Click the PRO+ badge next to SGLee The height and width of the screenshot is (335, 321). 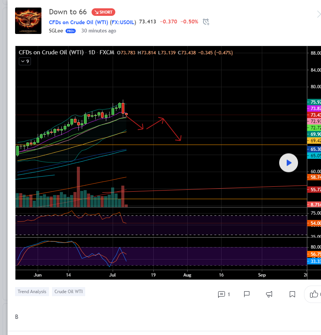(x=71, y=31)
